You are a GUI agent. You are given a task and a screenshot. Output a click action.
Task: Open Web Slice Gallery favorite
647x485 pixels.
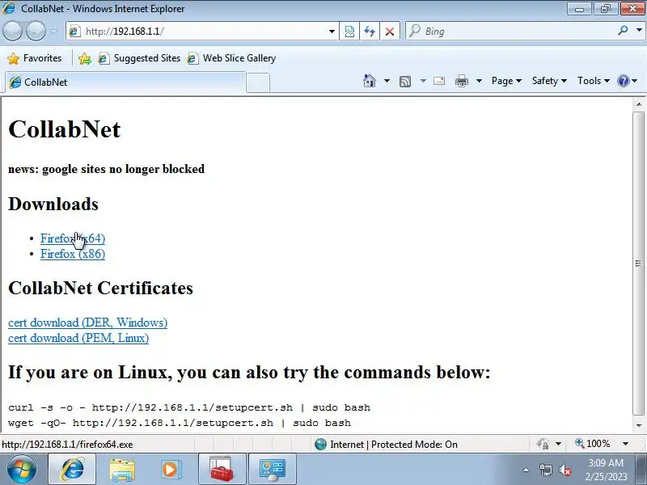click(231, 58)
